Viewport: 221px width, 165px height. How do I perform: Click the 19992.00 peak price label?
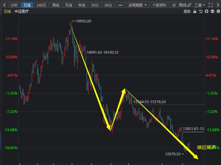pos(83,21)
